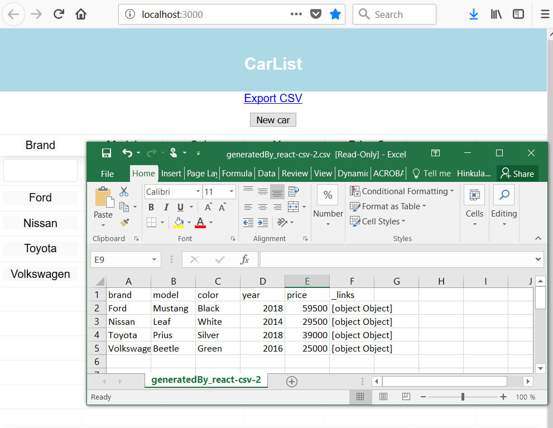This screenshot has width=553, height=428.
Task: Switch to the View tab
Action: [x=323, y=174]
